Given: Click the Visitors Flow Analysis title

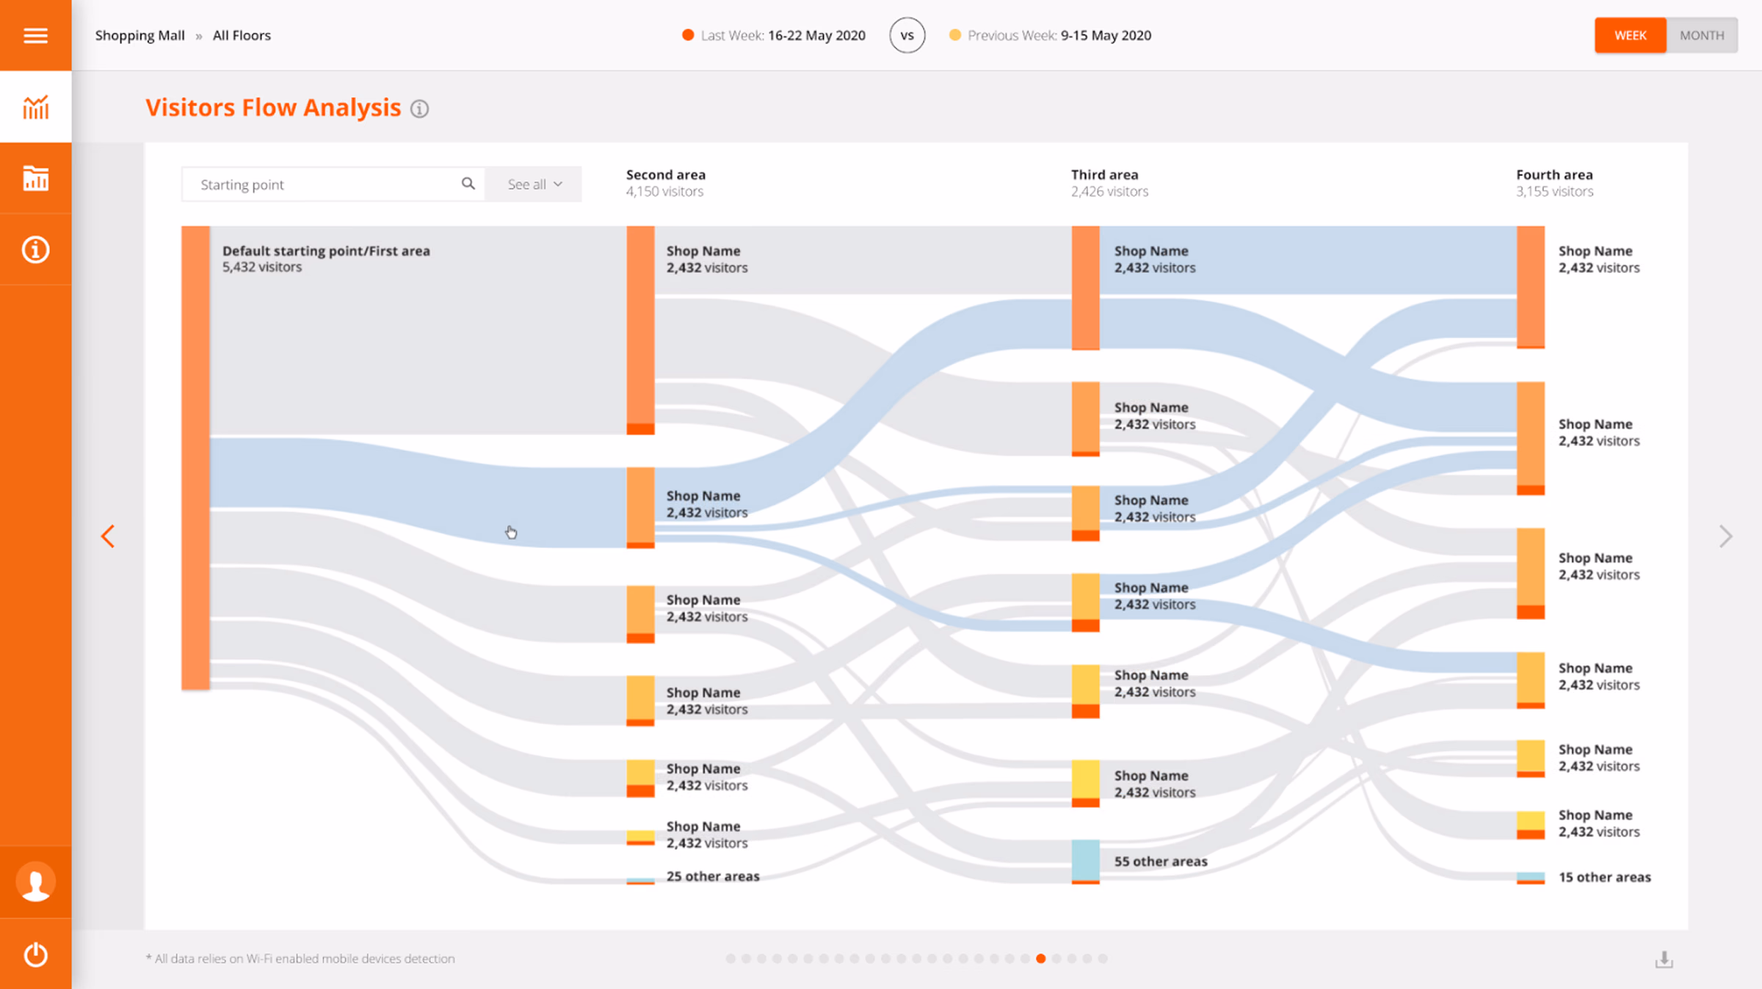Looking at the screenshot, I should point(273,108).
